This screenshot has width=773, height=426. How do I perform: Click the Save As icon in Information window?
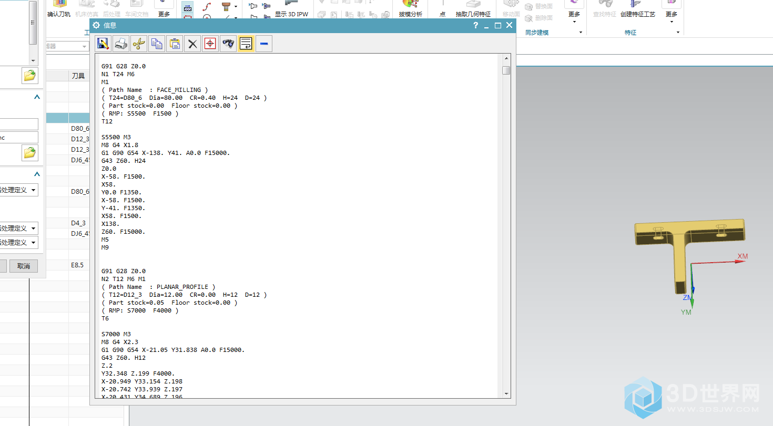[103, 44]
